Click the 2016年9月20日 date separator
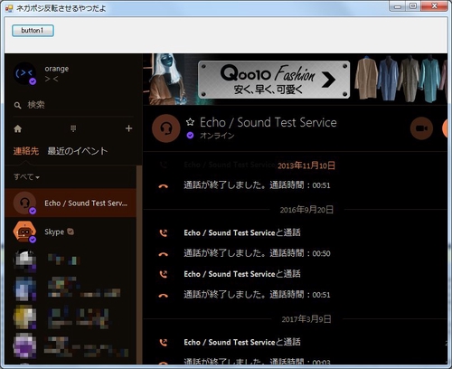 pos(306,210)
